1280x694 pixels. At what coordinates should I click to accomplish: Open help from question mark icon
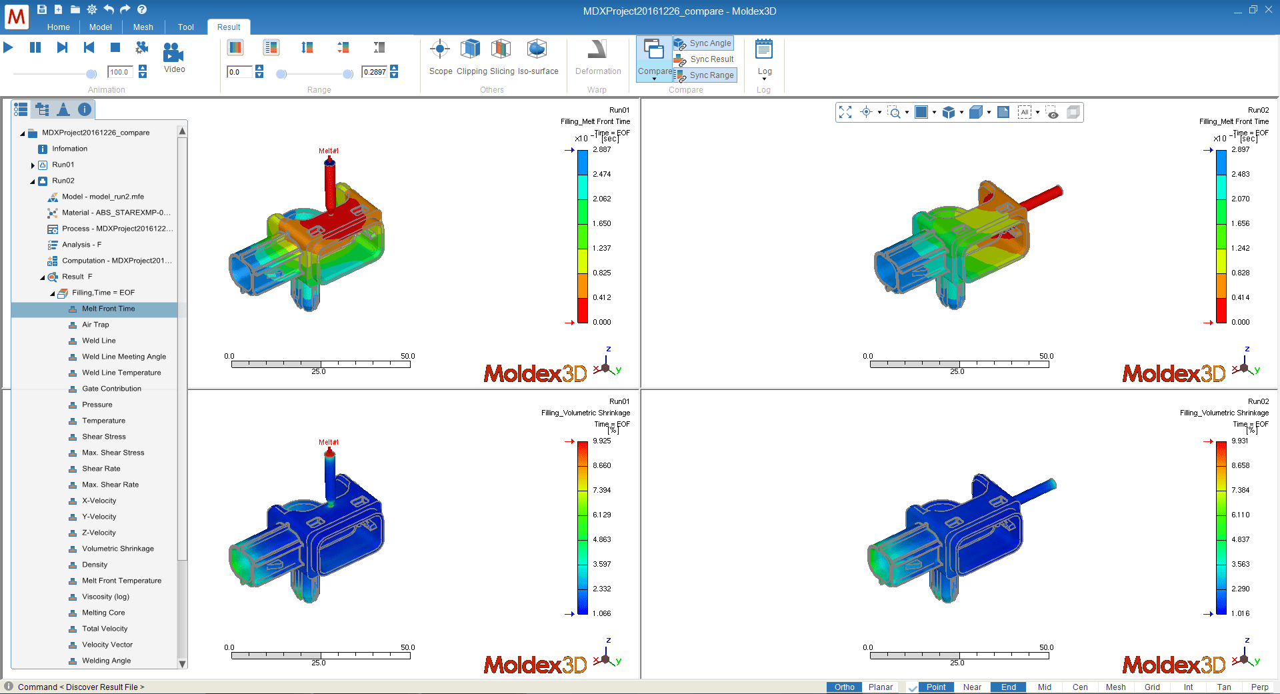click(x=142, y=9)
